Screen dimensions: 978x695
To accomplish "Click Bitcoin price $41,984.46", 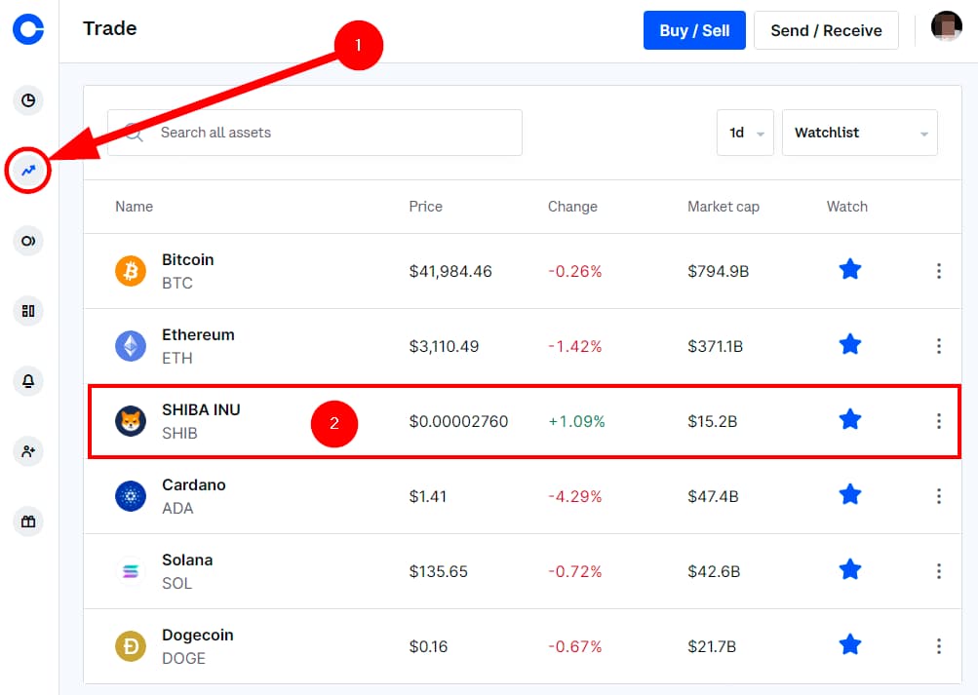I will pos(450,271).
